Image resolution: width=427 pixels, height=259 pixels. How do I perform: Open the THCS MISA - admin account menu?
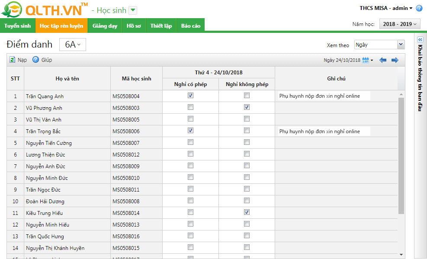[385, 8]
